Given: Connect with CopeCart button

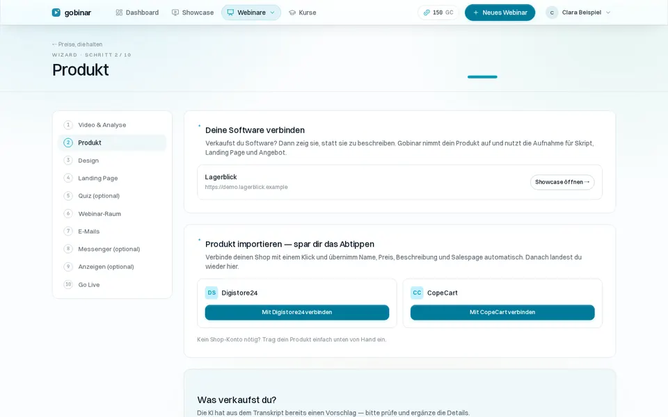Looking at the screenshot, I should click(x=502, y=312).
